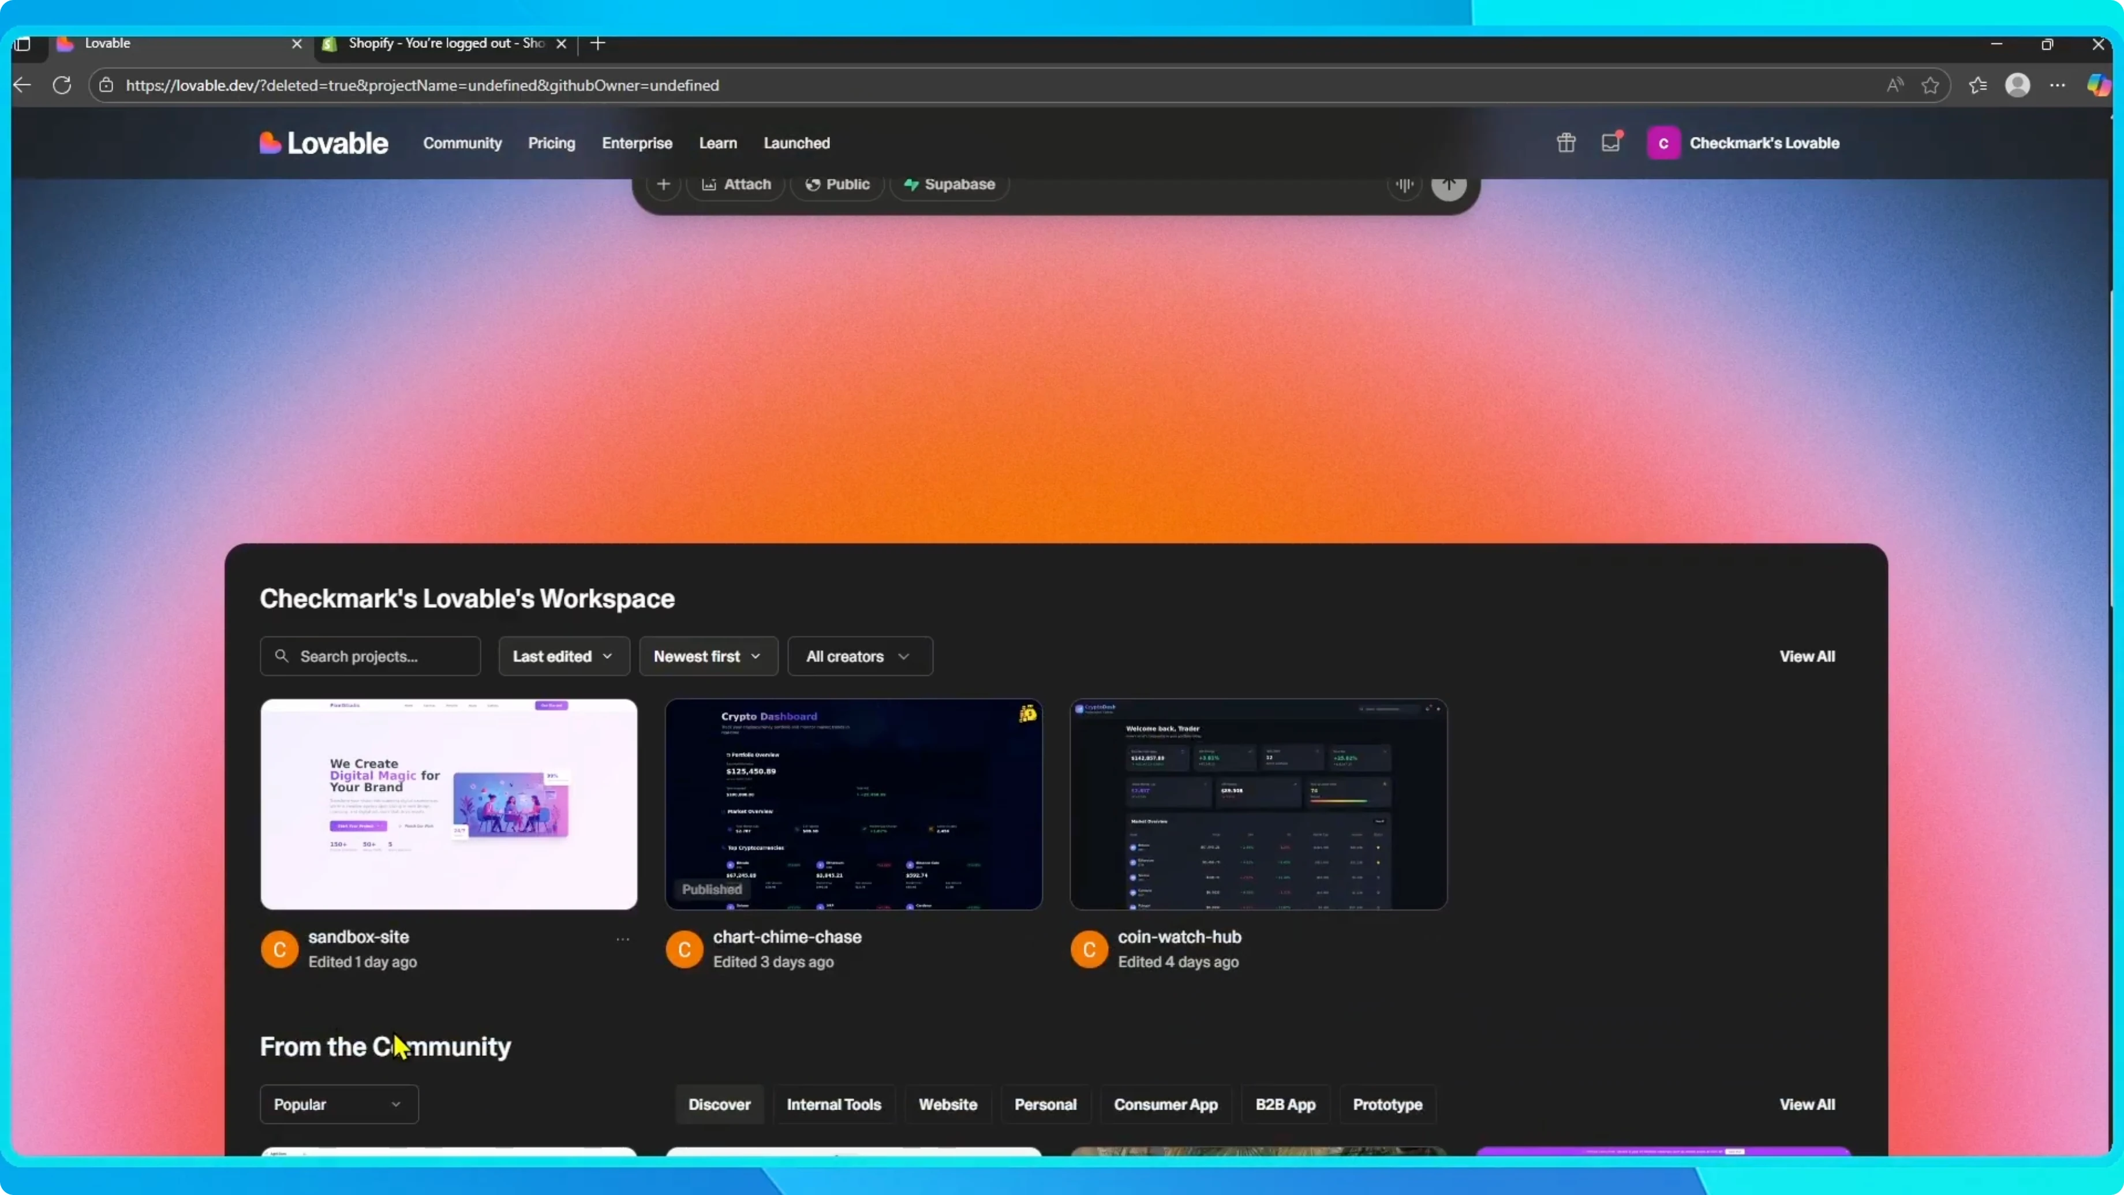Screen dimensions: 2124x1195
Task: Select the Consumer App category tab
Action: (1166, 1104)
